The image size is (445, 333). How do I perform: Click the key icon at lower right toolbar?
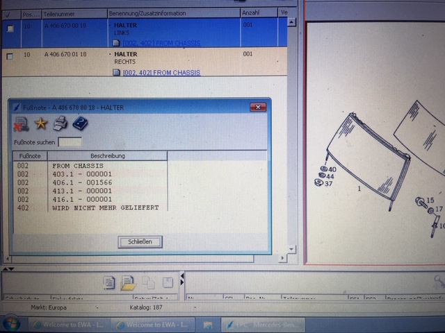click(439, 282)
